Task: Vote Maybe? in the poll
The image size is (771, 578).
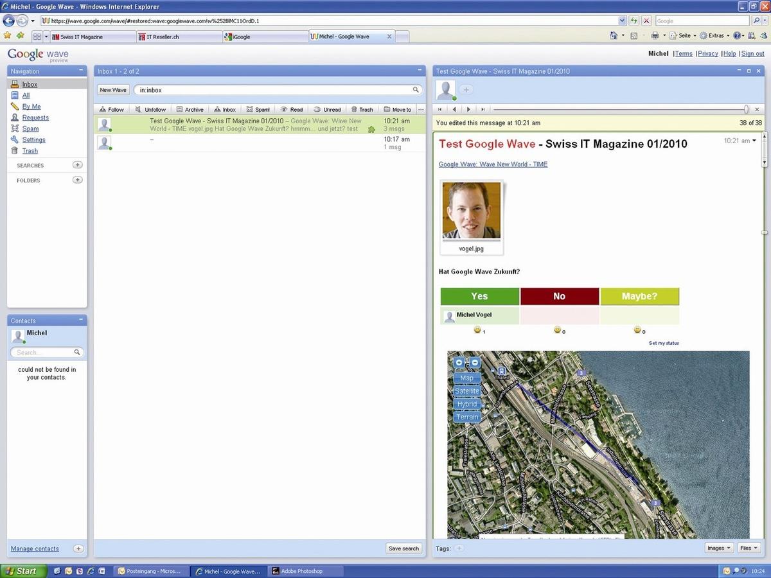Action: [639, 296]
